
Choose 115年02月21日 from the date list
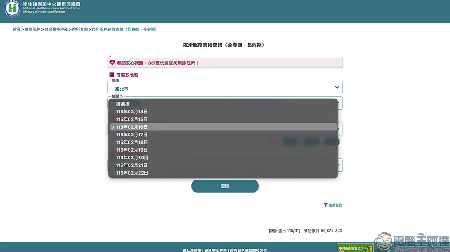pyautogui.click(x=223, y=165)
